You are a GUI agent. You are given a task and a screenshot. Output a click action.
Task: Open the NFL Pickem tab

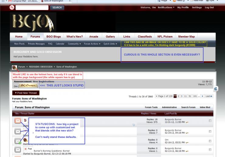coord(165,36)
